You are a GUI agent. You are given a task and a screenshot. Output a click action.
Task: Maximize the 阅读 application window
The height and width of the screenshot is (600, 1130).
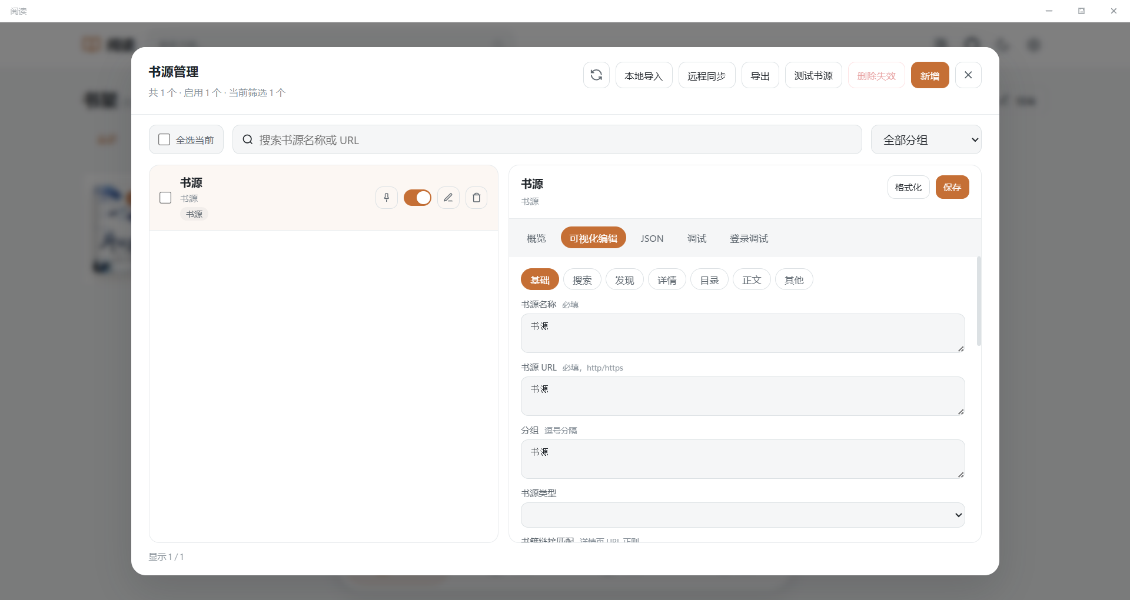pos(1081,11)
